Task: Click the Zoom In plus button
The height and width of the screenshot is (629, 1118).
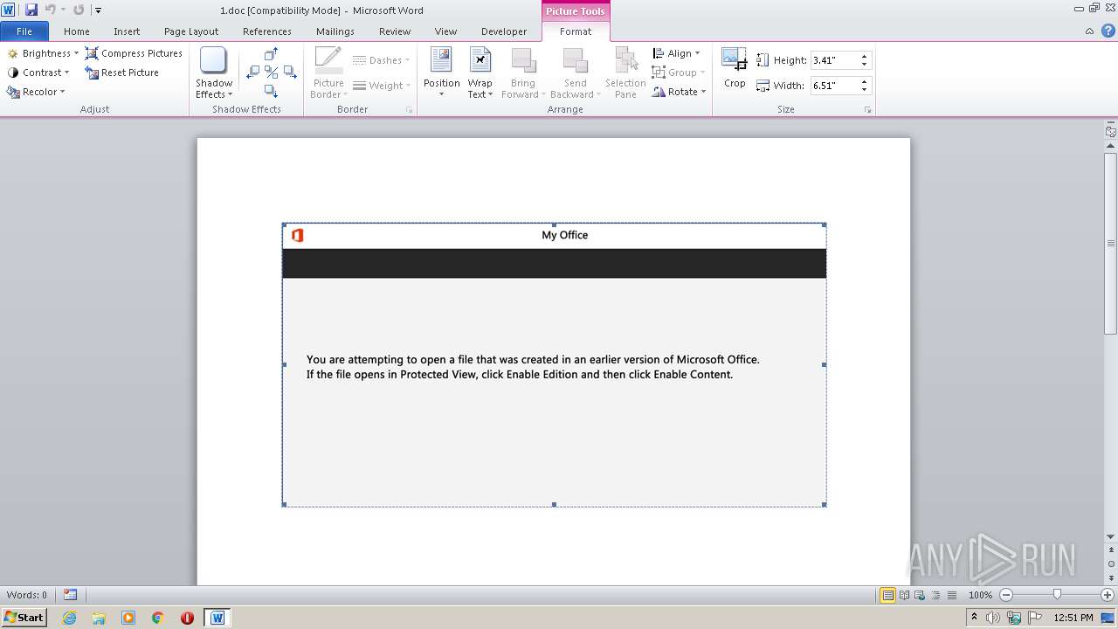Action: pyautogui.click(x=1108, y=595)
